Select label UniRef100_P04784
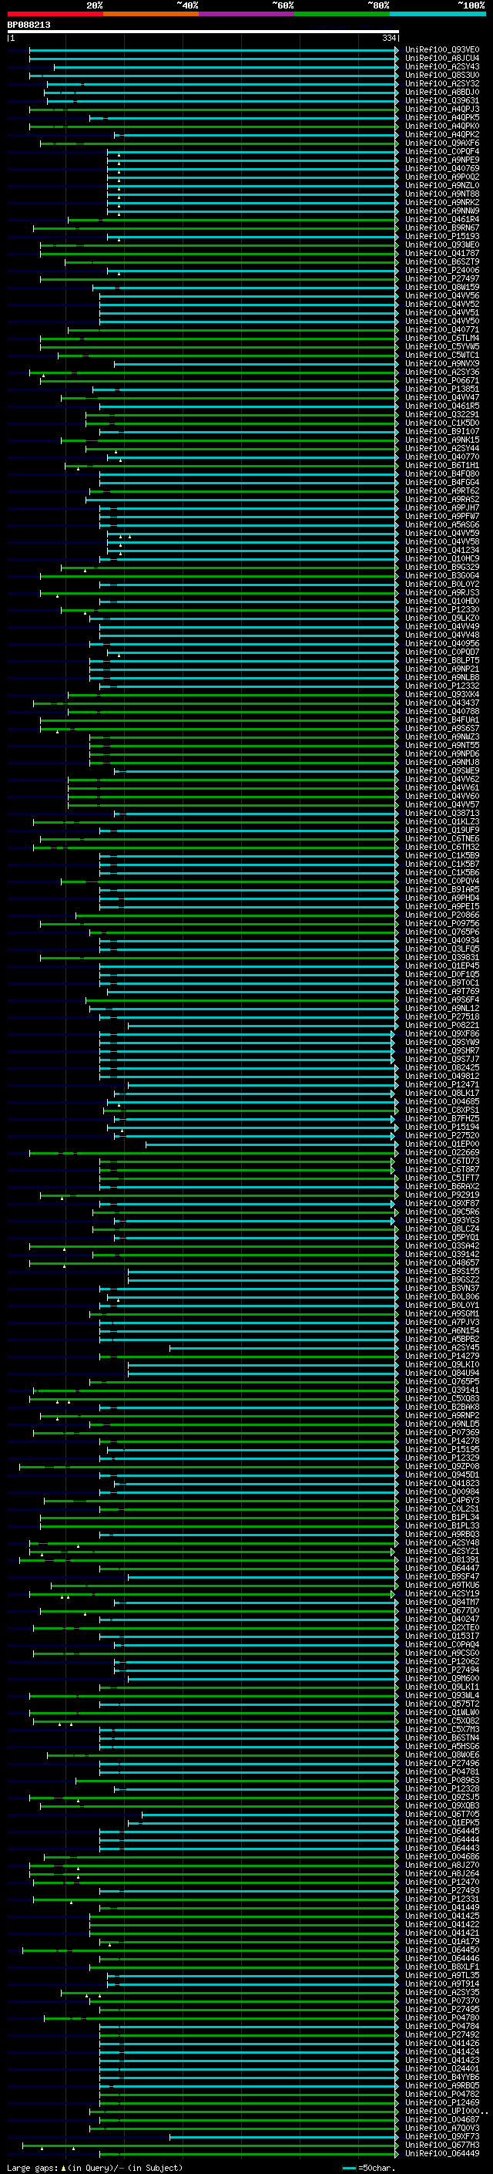493x2174 pixels. (x=441, y=2025)
